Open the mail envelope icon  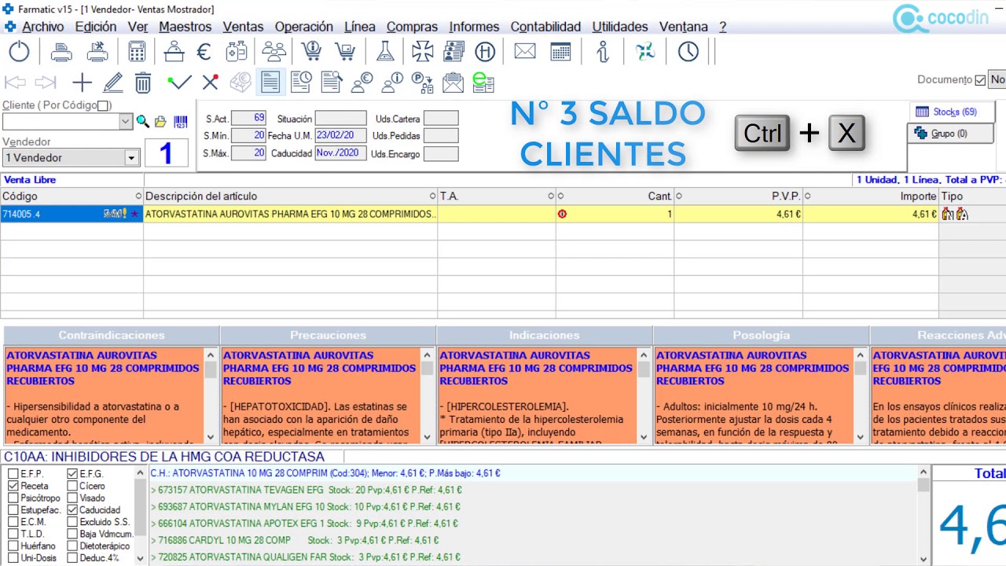click(x=525, y=52)
